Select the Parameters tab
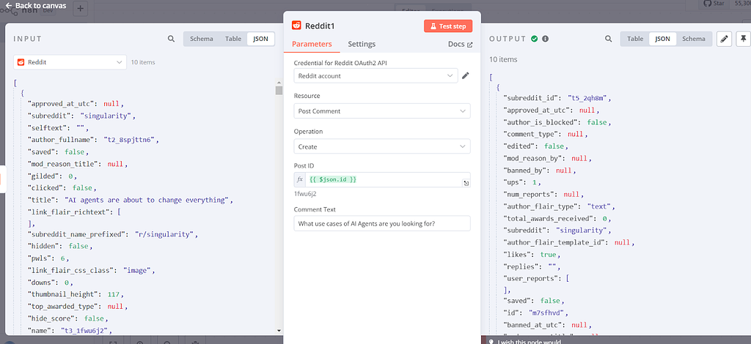Viewport: 751px width, 344px height. pos(312,45)
